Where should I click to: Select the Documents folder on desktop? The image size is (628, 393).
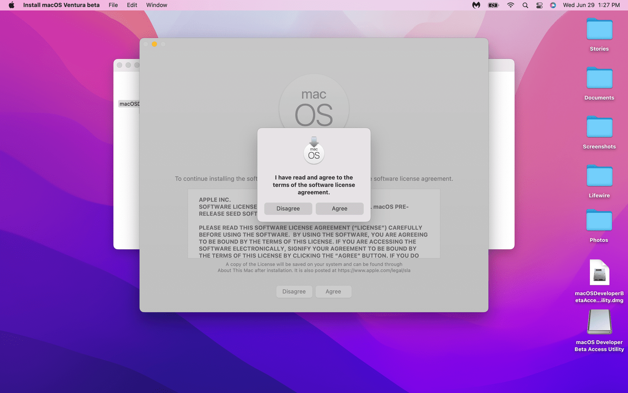(599, 84)
